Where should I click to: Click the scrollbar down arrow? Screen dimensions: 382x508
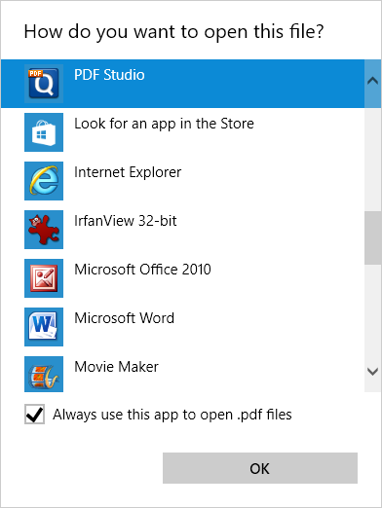[x=372, y=372]
